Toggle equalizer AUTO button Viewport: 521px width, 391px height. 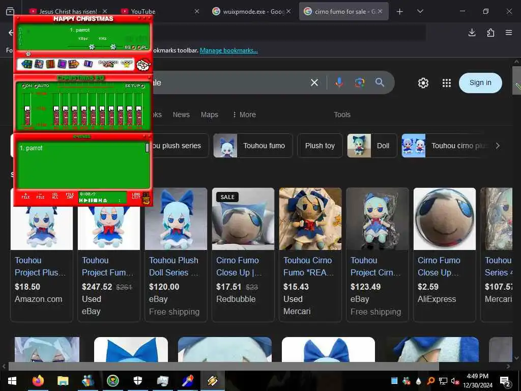click(42, 86)
